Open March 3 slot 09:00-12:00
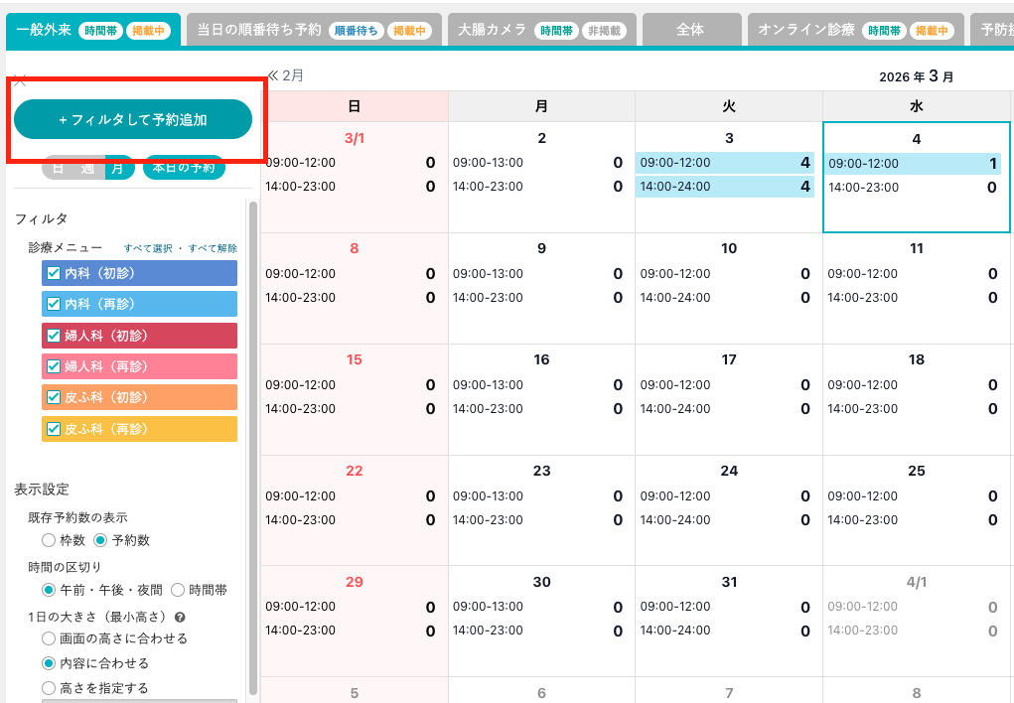 (724, 163)
